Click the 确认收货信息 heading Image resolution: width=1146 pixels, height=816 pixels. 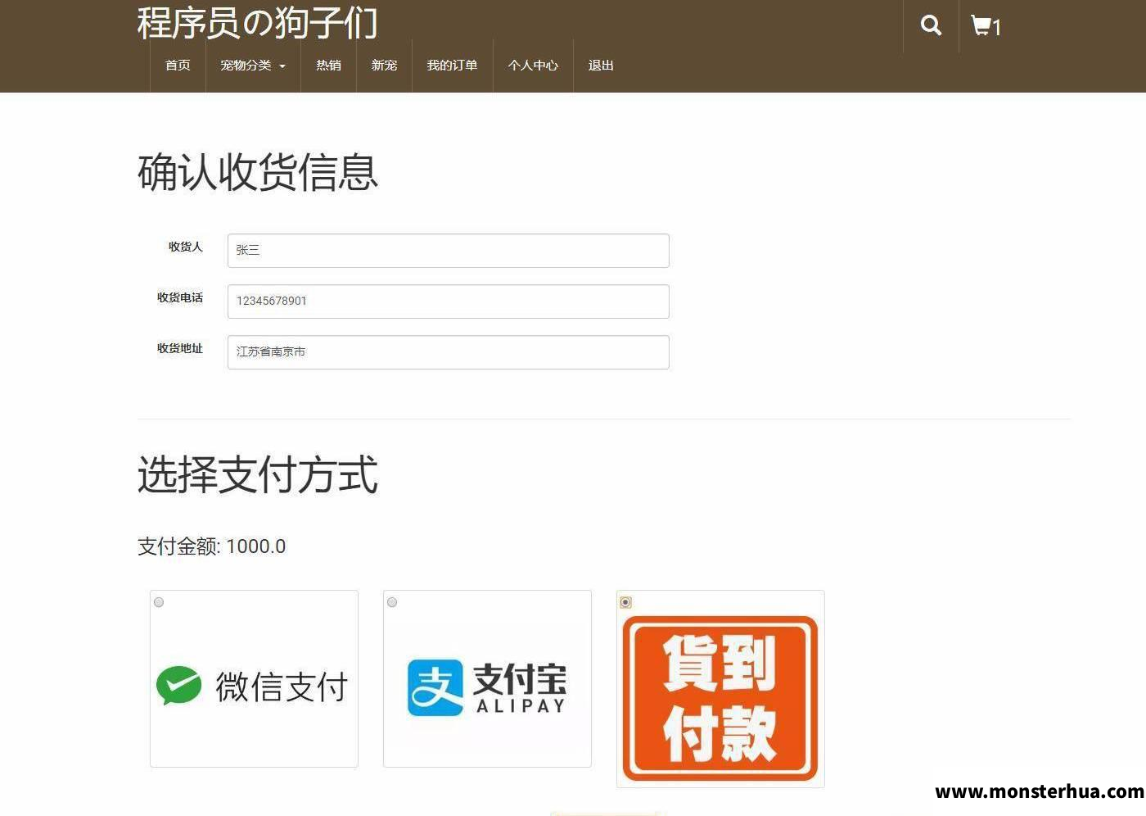(257, 172)
